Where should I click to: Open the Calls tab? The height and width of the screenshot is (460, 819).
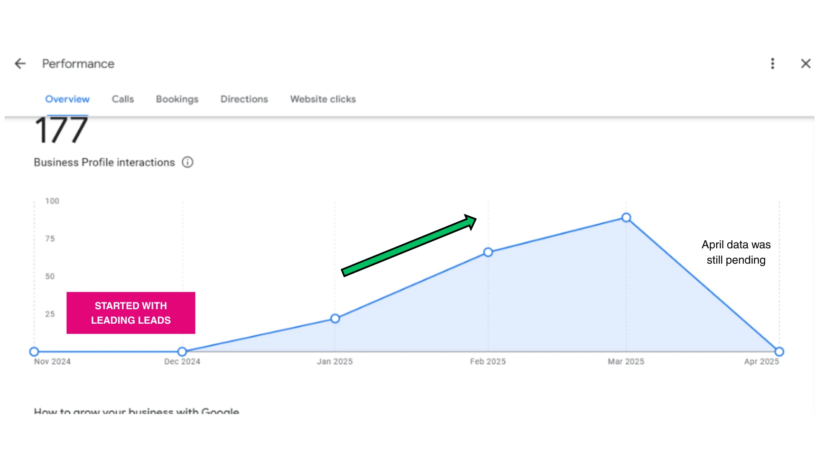[x=123, y=99]
